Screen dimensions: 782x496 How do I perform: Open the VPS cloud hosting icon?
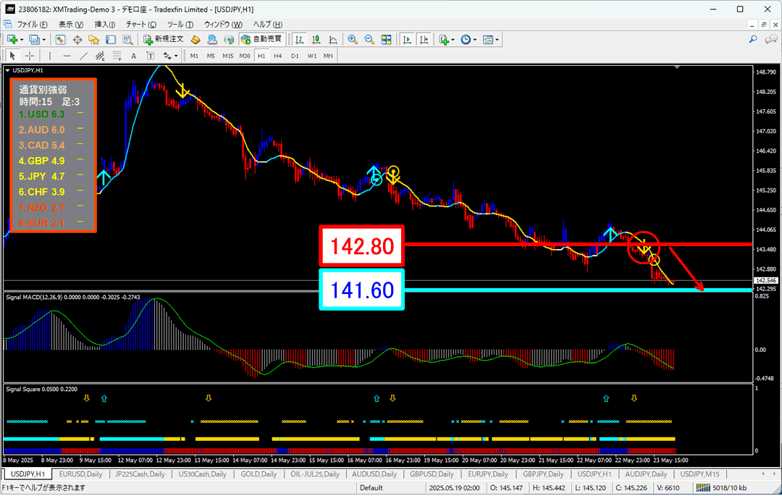[212, 39]
